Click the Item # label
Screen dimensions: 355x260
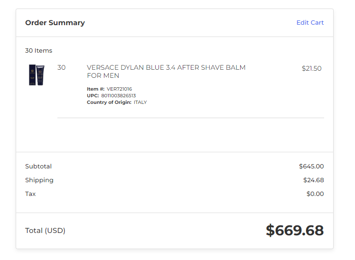(96, 89)
